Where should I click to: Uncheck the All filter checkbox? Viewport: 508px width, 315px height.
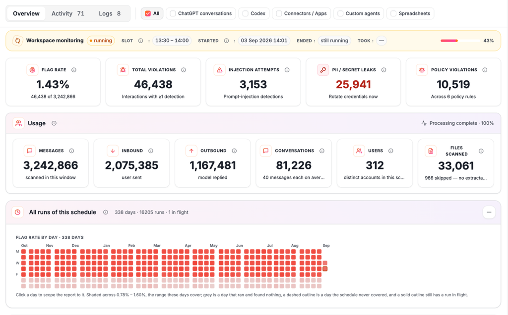point(148,13)
